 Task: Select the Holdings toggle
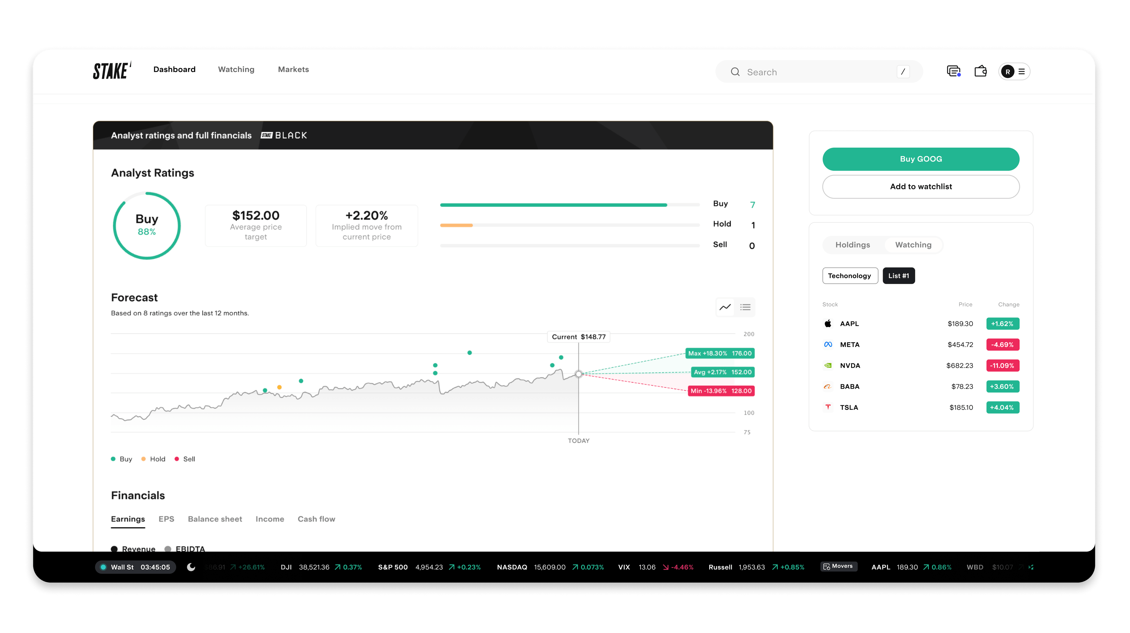pyautogui.click(x=852, y=245)
